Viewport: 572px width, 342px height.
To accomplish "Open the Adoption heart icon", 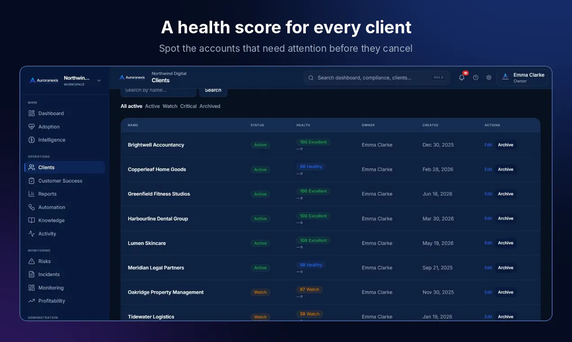I will 32,127.
